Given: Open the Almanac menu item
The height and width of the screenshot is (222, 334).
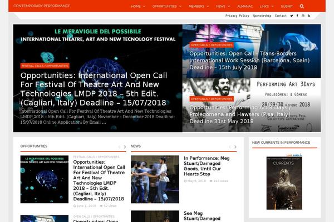Looking at the screenshot, I should pyautogui.click(x=245, y=6).
